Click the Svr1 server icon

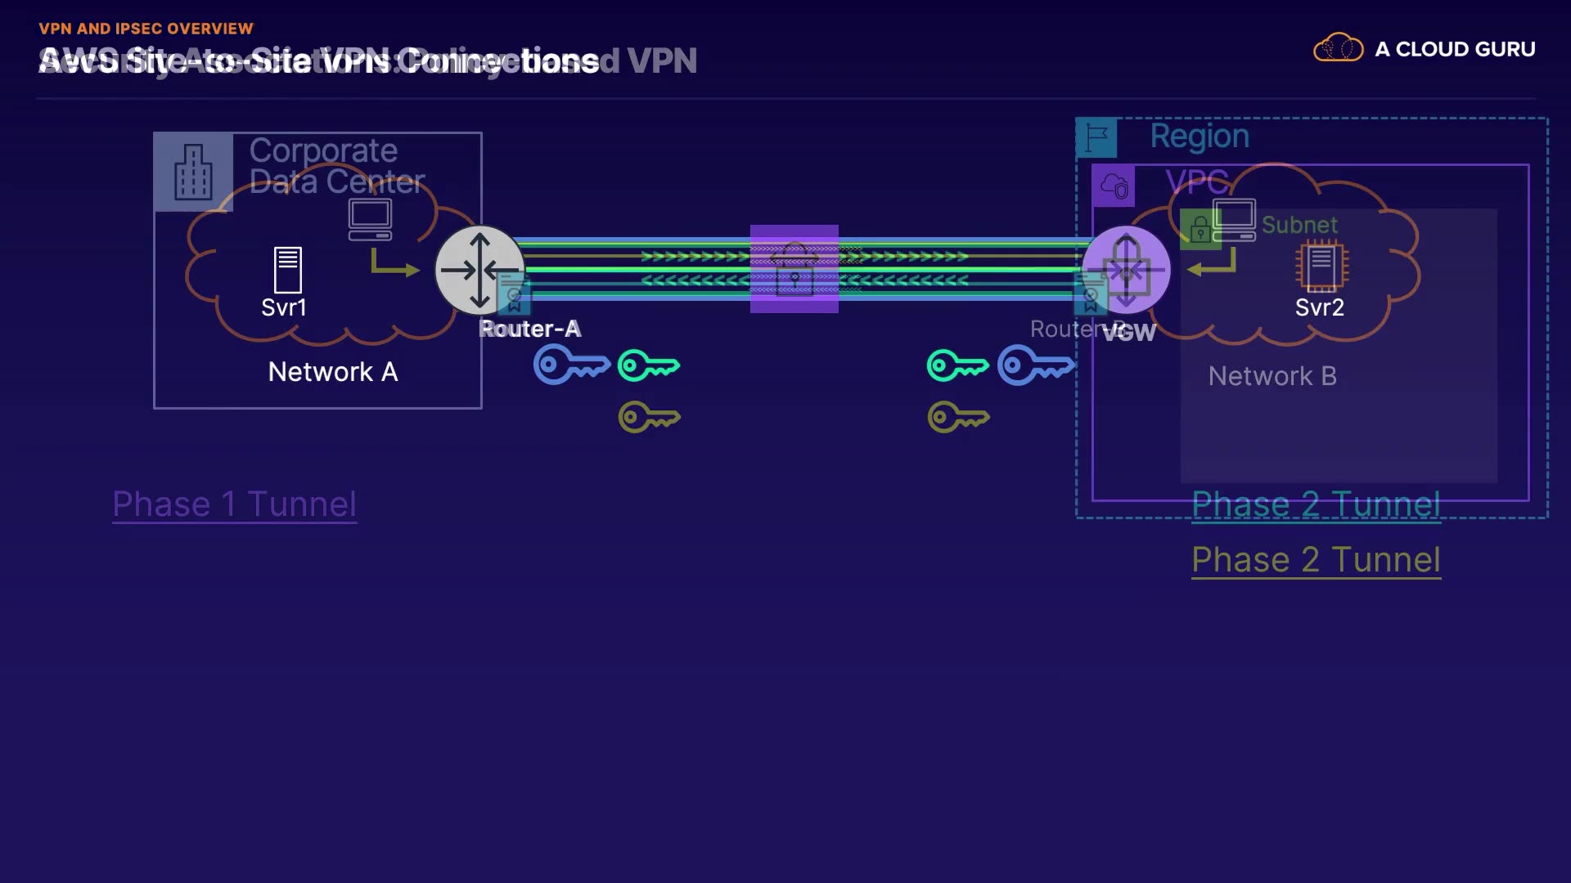(x=287, y=271)
